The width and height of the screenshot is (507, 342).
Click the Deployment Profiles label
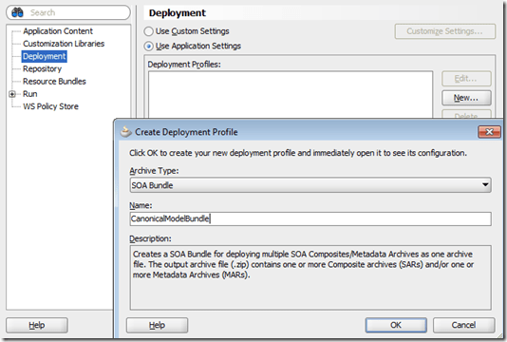[x=184, y=65]
